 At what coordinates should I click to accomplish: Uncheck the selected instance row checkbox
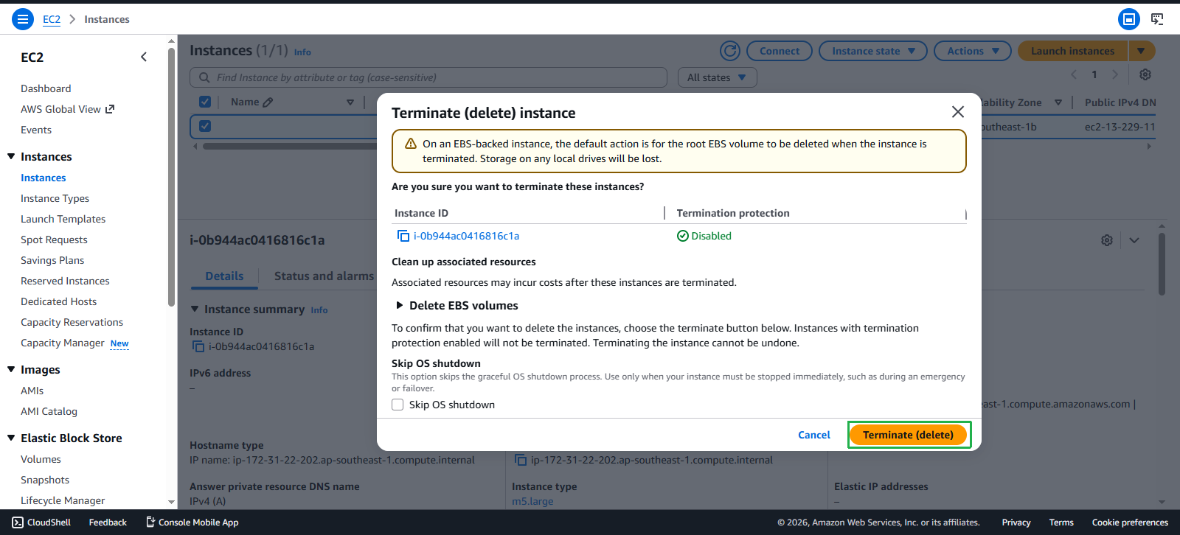coord(205,126)
